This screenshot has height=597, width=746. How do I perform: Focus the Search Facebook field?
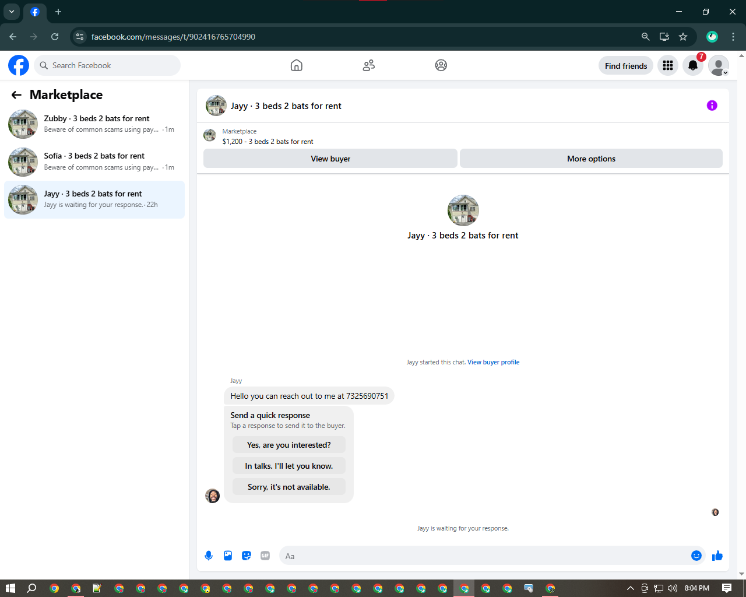point(107,65)
